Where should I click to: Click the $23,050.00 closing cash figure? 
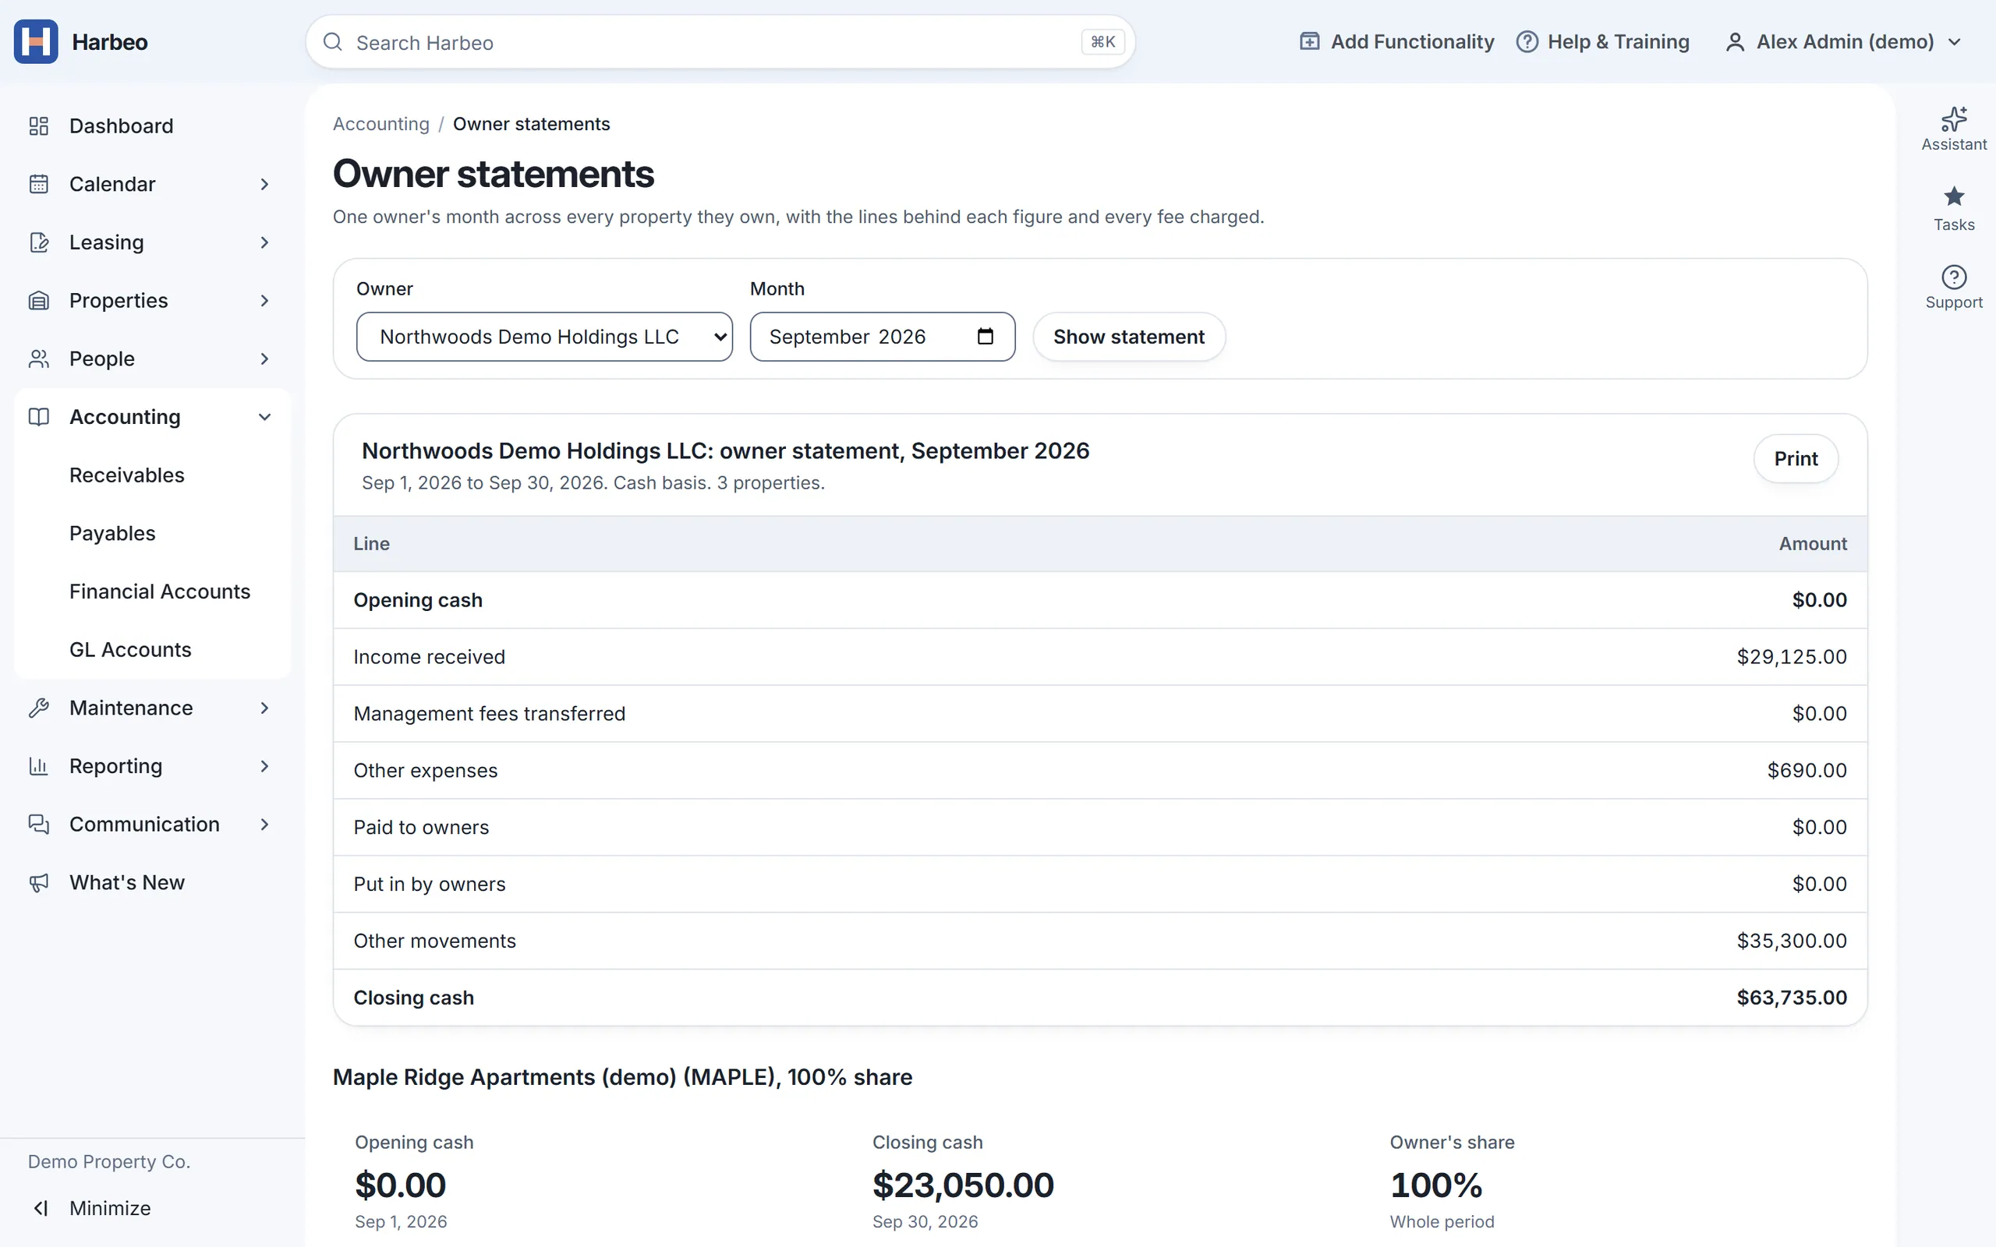point(963,1185)
